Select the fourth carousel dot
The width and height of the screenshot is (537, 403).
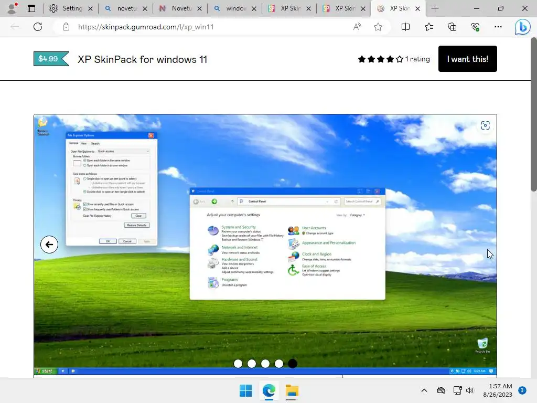click(279, 364)
